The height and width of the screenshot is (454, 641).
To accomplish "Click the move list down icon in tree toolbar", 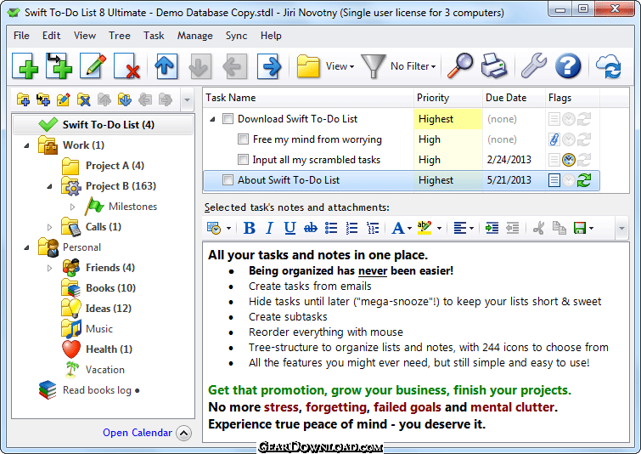I will click(125, 99).
